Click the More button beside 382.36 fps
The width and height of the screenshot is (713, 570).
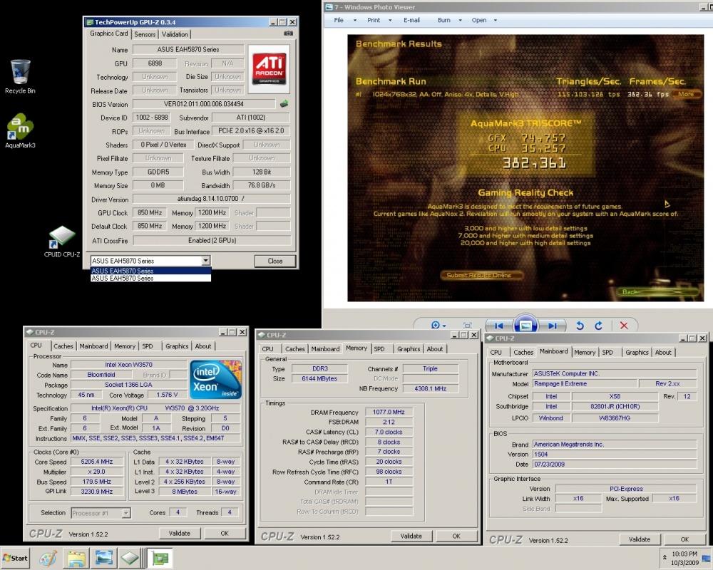(x=686, y=94)
